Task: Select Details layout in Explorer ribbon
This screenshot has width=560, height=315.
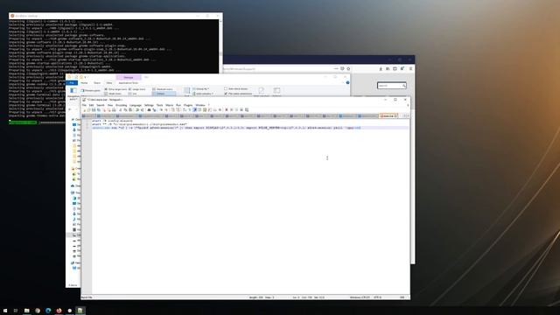Action: click(164, 94)
